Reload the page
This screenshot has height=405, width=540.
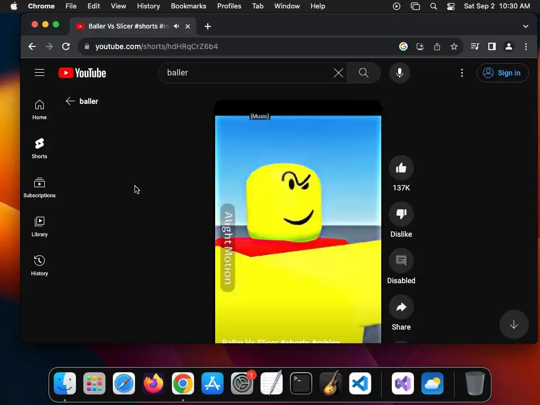66,46
